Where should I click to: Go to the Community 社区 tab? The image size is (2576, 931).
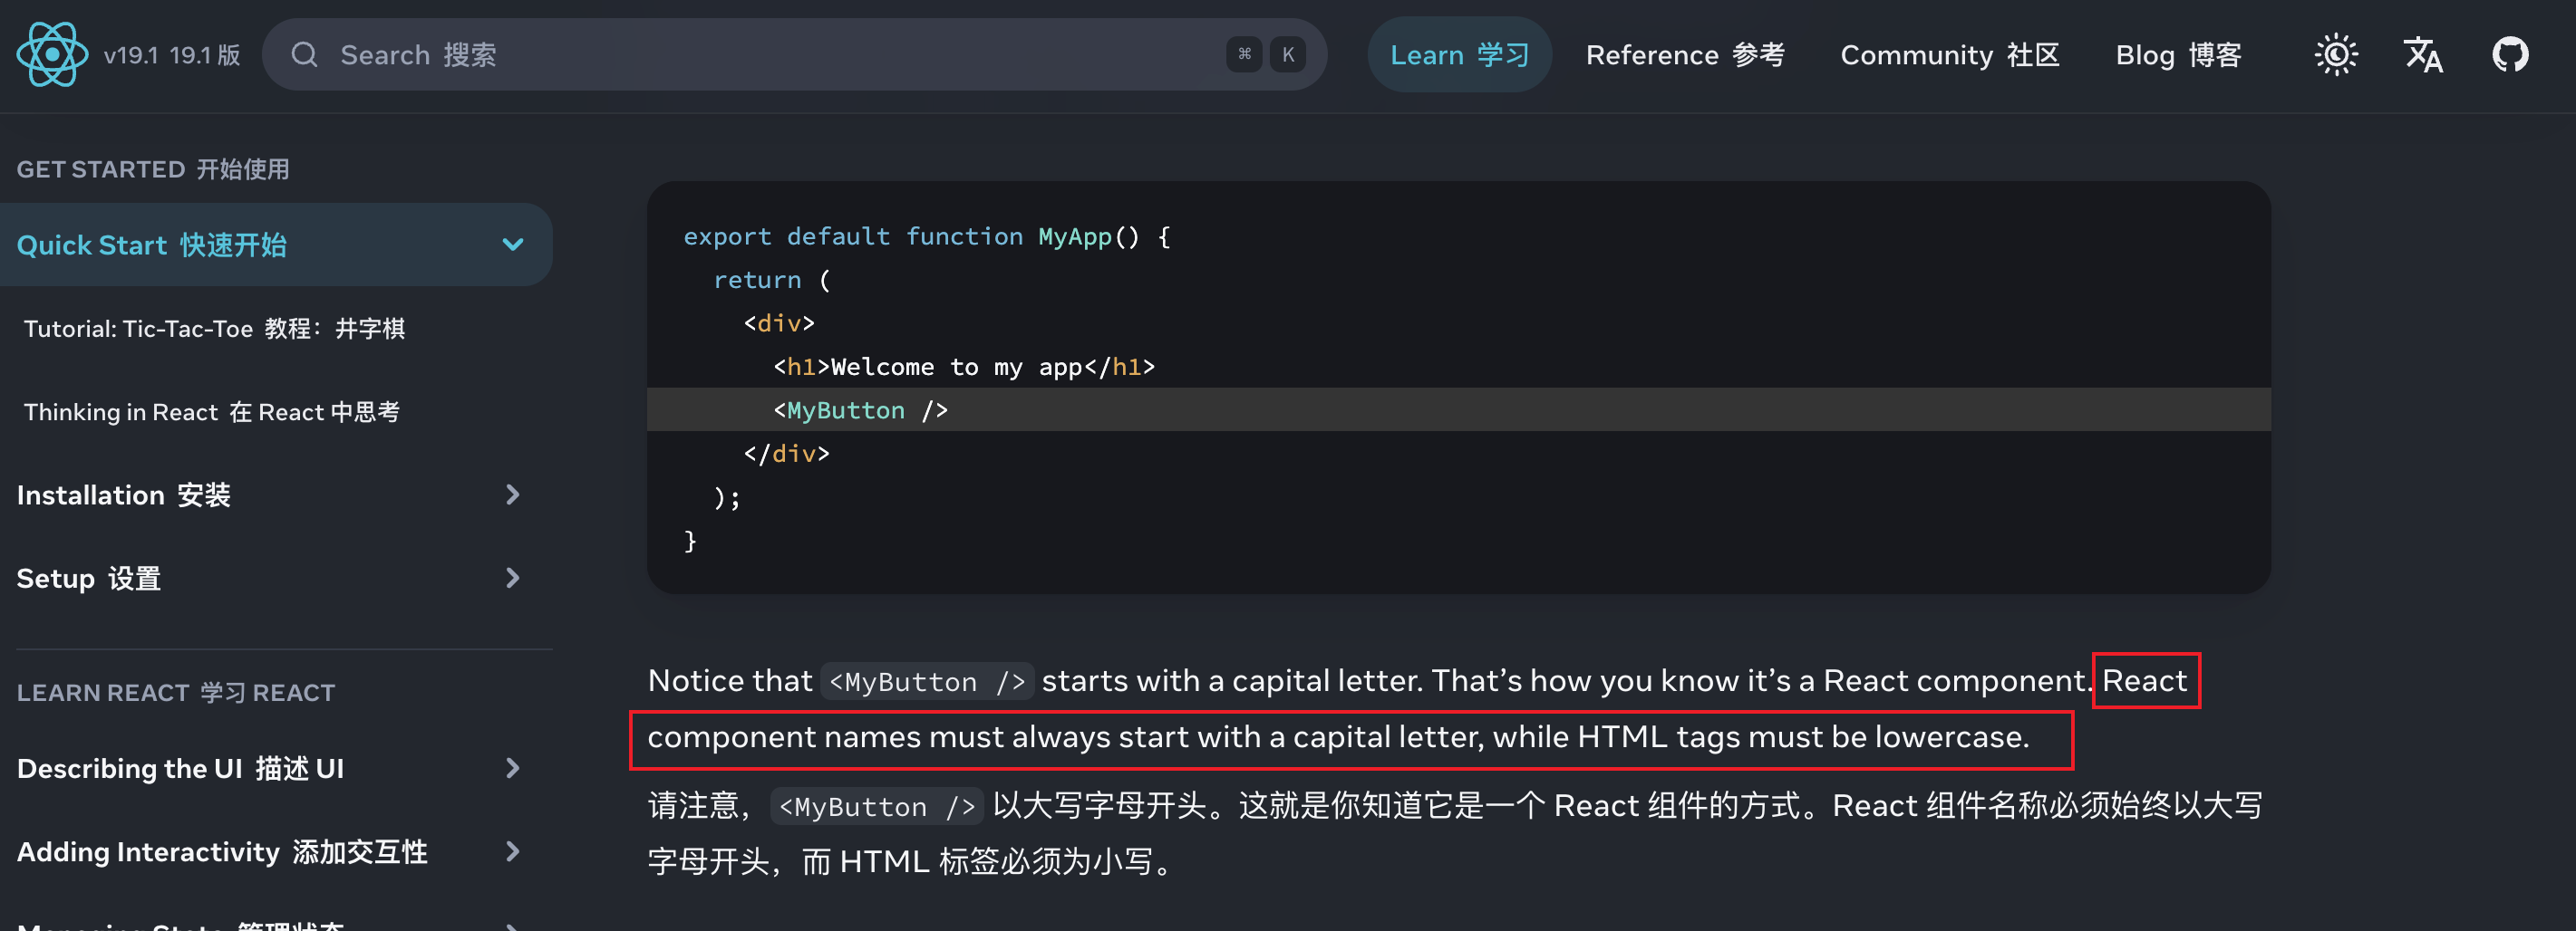[x=1949, y=55]
